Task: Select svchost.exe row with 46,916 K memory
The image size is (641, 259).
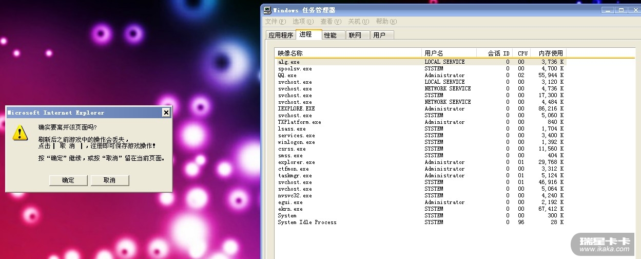Action: click(420, 182)
